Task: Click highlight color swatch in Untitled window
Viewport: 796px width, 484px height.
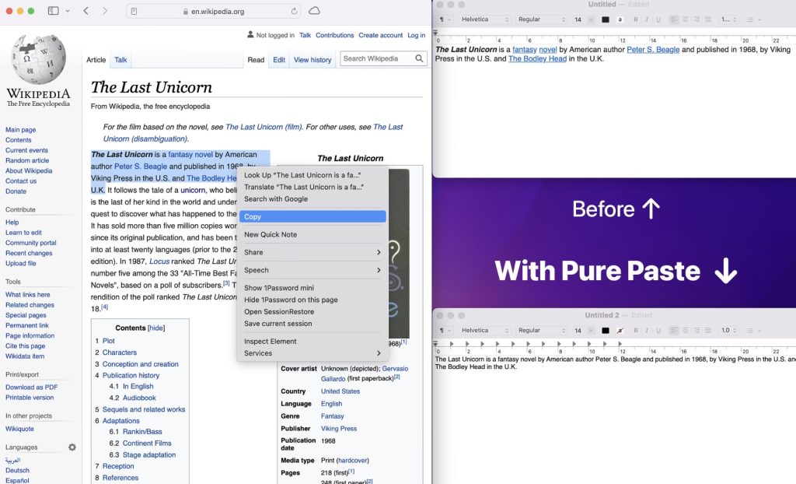Action: tap(620, 19)
